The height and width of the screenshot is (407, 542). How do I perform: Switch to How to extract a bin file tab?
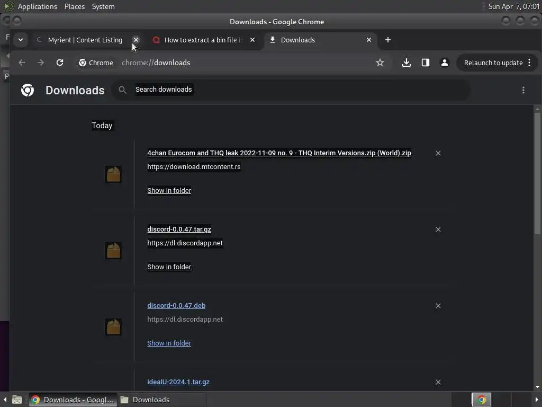tap(204, 40)
